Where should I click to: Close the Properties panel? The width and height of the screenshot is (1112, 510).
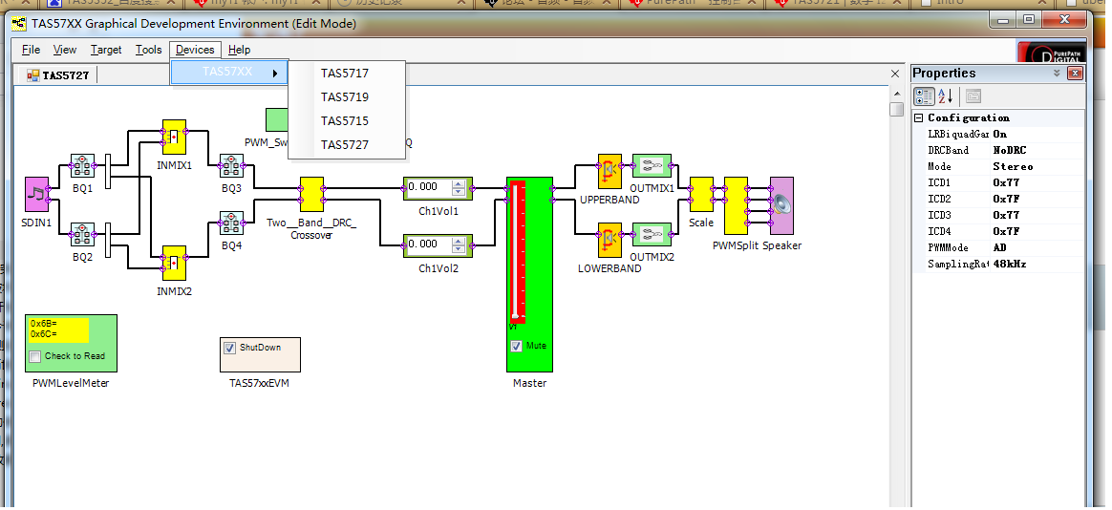(1075, 73)
